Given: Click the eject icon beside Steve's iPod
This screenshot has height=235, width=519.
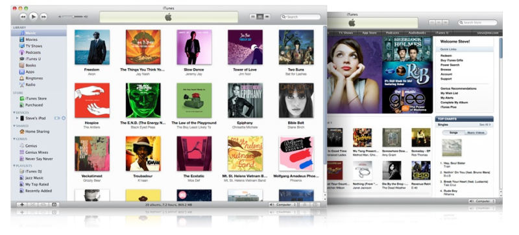Looking at the screenshot, I should 64,118.
